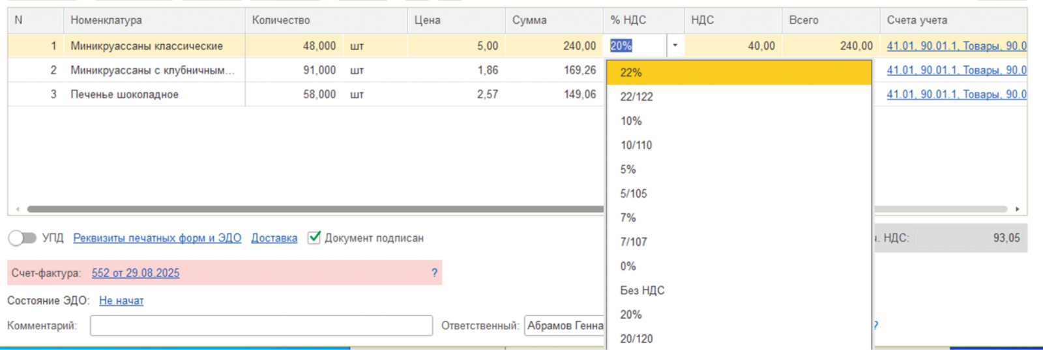Choose the 0% VAT rate
Viewport: 1043px width, 350px height.
(739, 266)
